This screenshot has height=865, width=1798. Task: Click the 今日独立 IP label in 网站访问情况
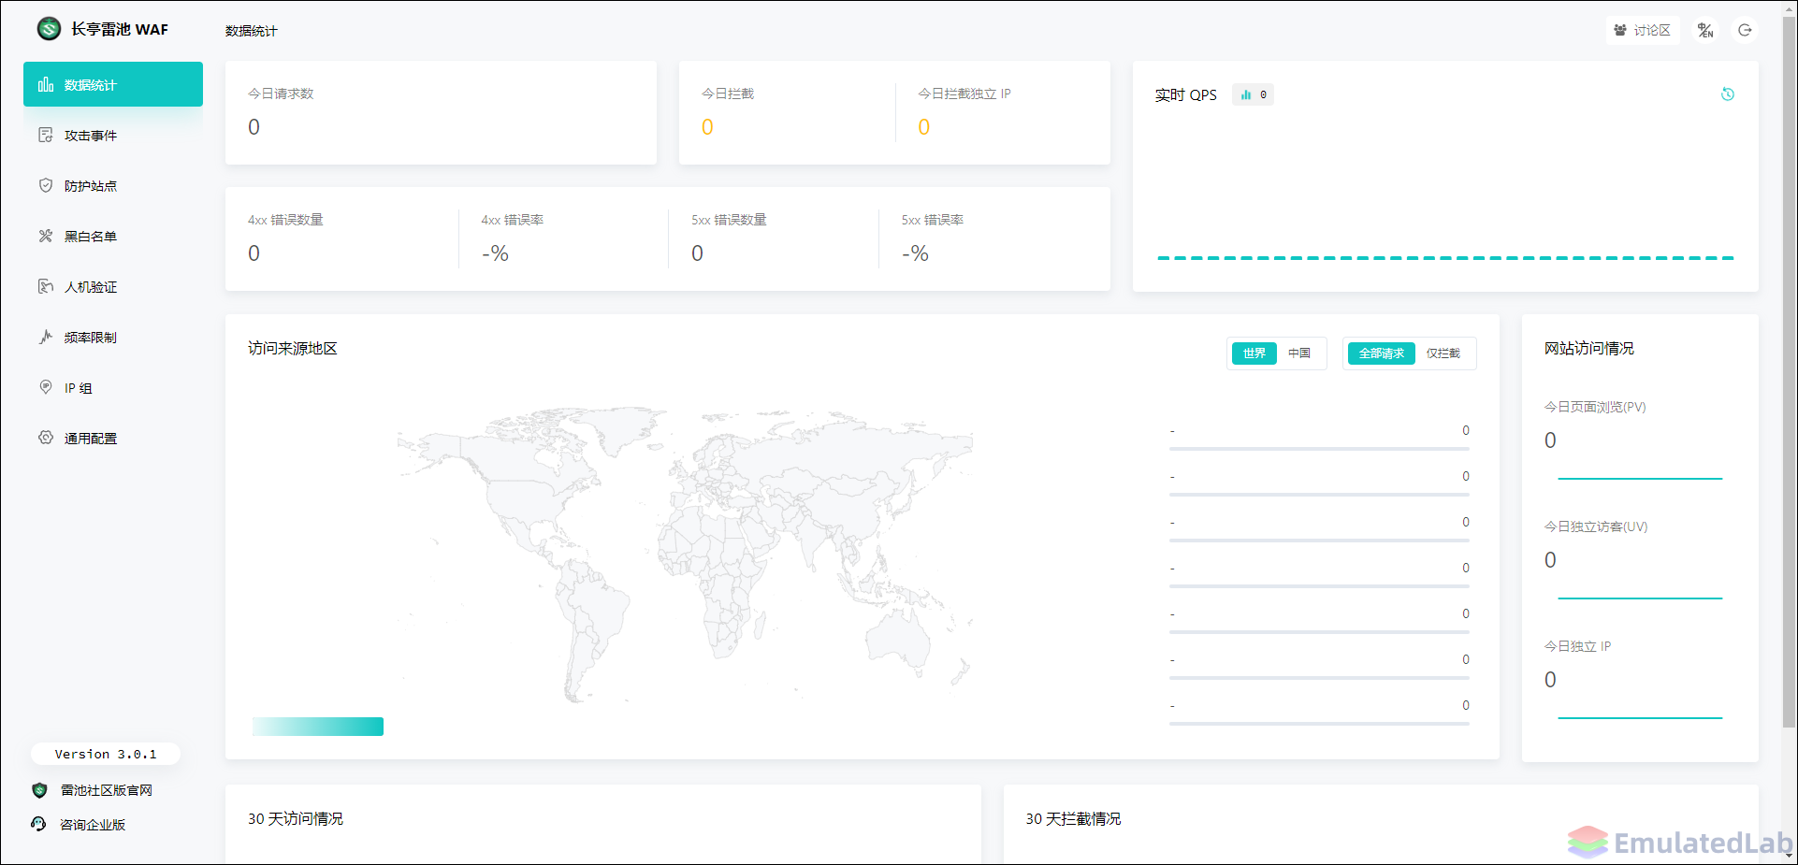1577,646
